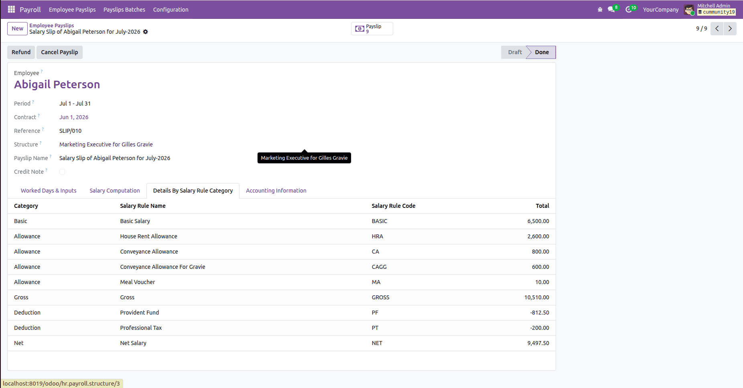Go to next record arrow
The image size is (743, 388).
pos(730,28)
